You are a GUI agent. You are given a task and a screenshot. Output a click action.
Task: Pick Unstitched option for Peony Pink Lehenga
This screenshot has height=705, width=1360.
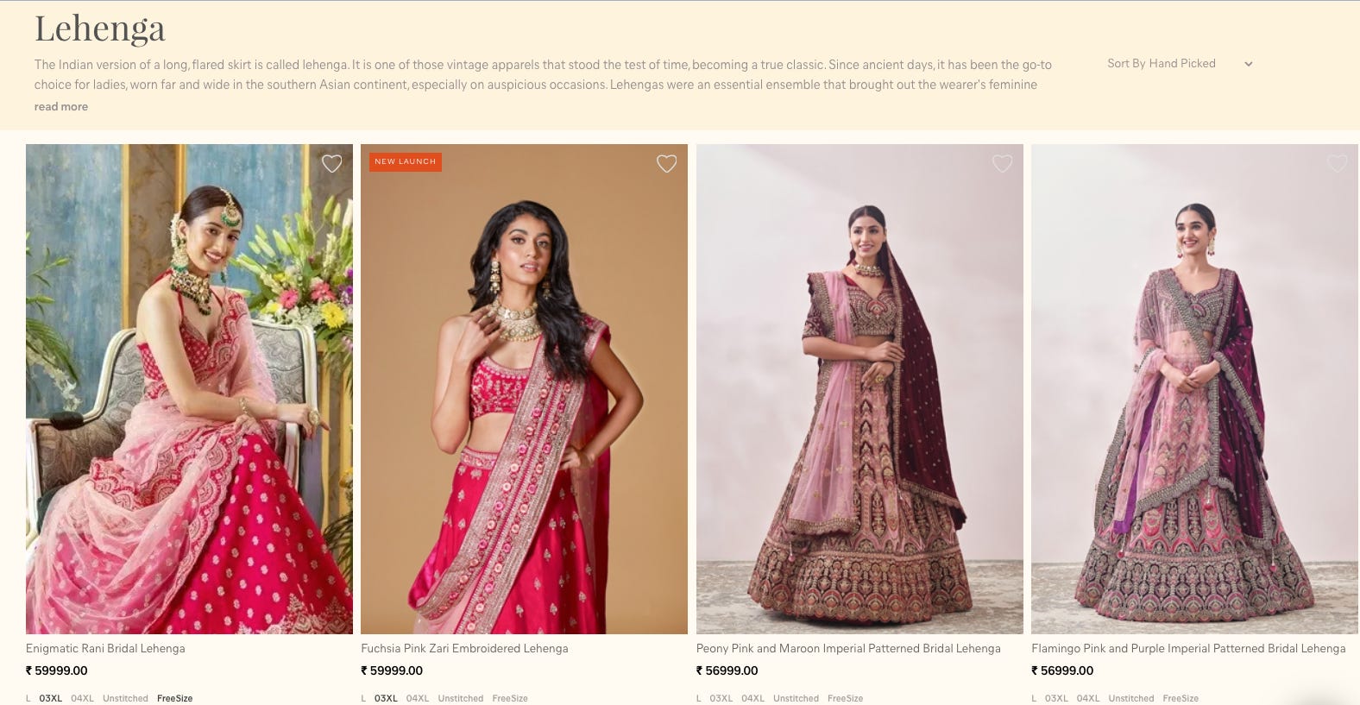(x=796, y=698)
